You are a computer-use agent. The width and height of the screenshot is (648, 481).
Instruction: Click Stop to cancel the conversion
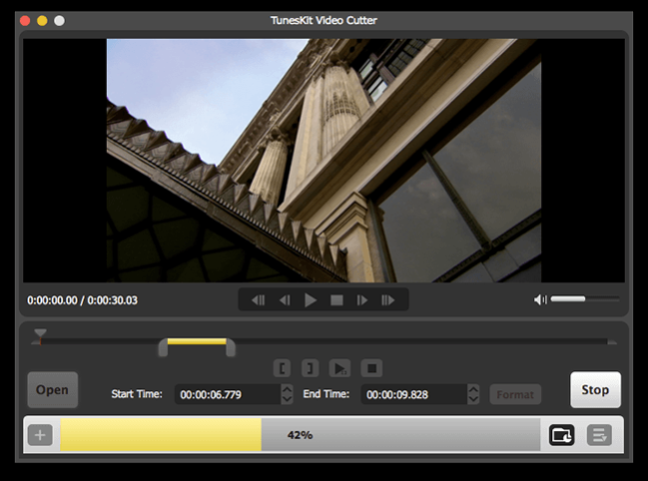[x=595, y=390]
